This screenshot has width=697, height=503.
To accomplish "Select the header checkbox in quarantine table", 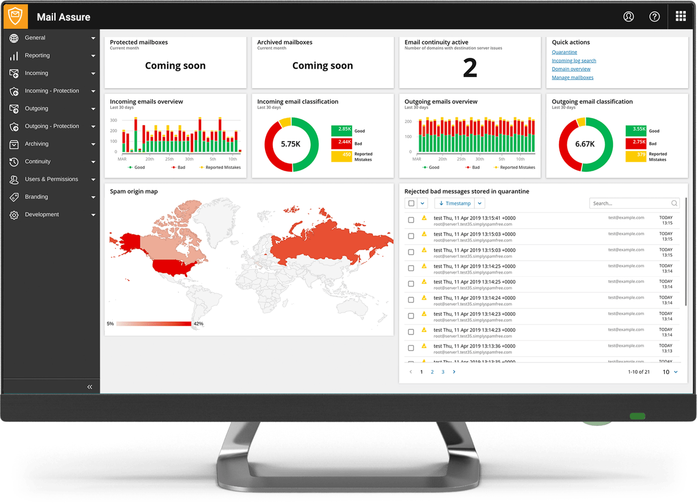I will (x=410, y=202).
